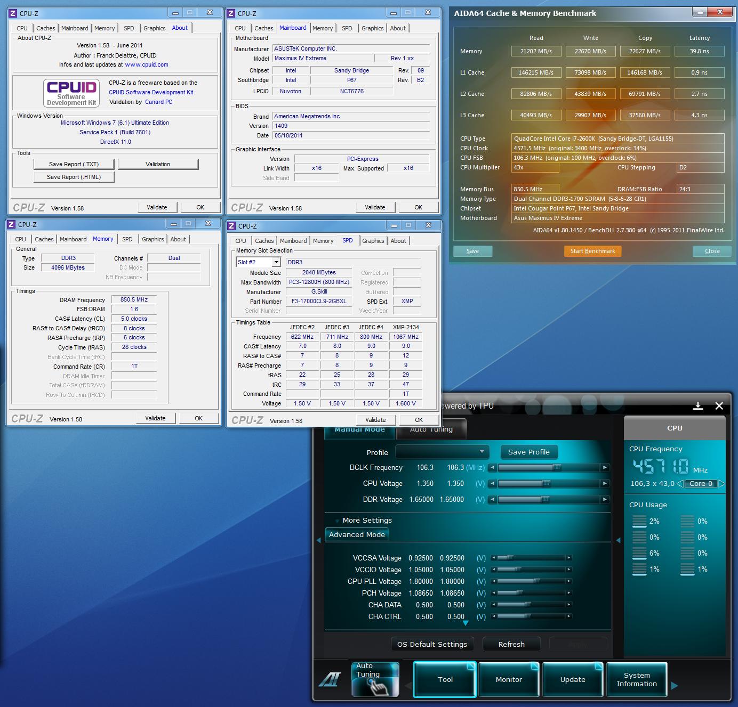Refresh the TurboV voltage values
This screenshot has width=738, height=707.
pos(511,644)
